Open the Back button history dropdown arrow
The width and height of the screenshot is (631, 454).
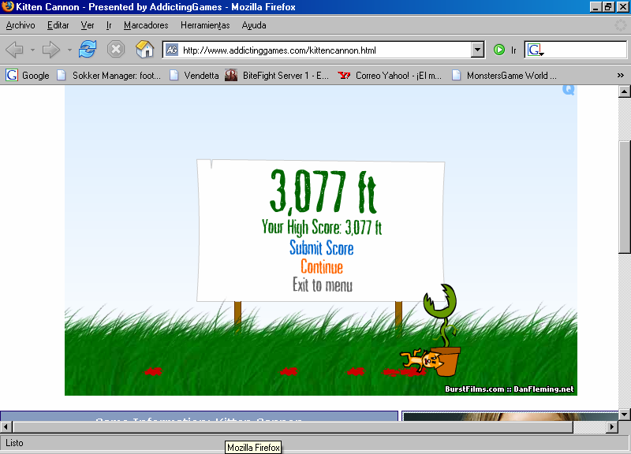pyautogui.click(x=32, y=50)
